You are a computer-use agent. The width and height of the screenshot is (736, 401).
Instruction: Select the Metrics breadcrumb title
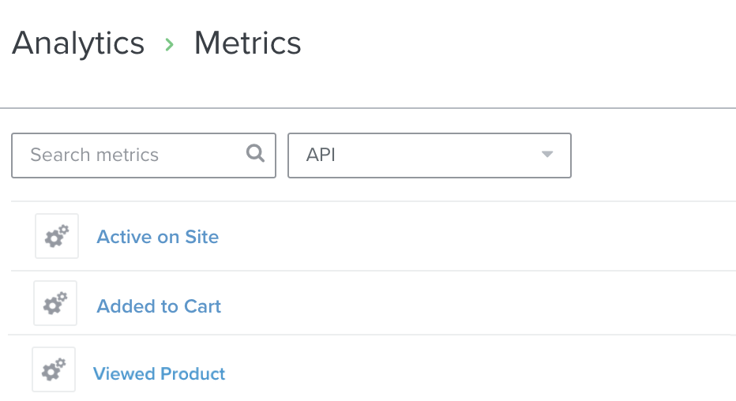coord(247,43)
